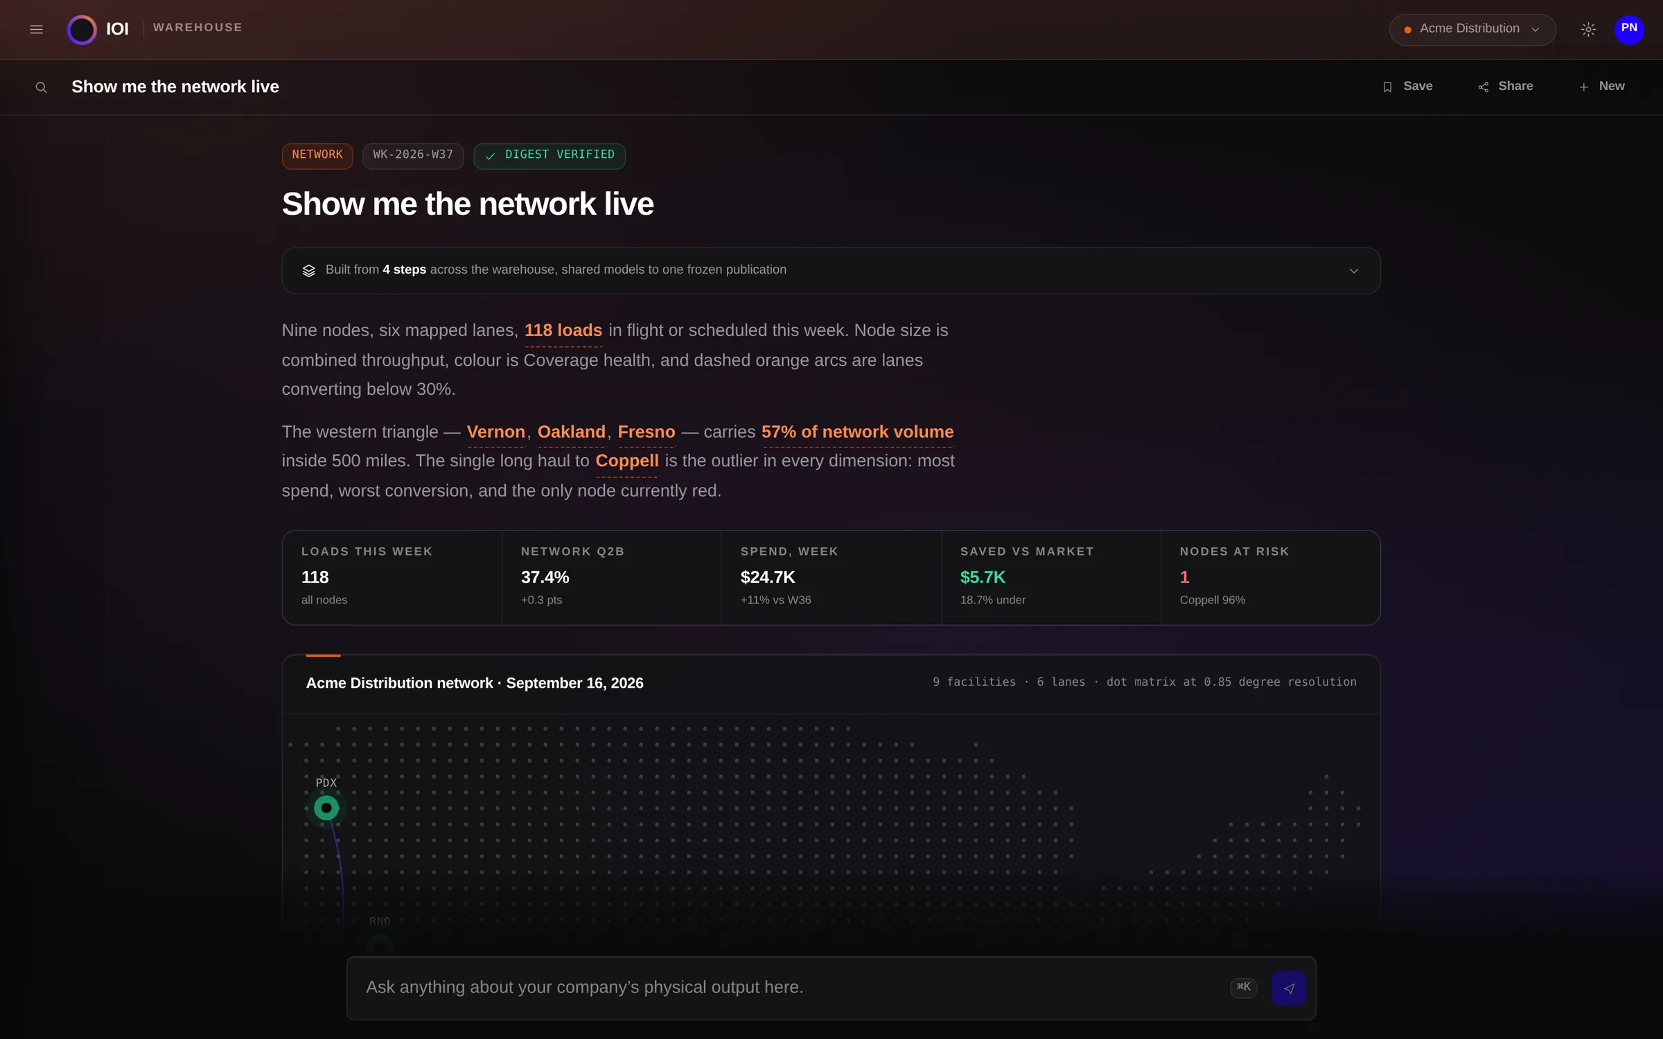Click the NETWORK tag
Image resolution: width=1663 pixels, height=1039 pixels.
pos(317,155)
